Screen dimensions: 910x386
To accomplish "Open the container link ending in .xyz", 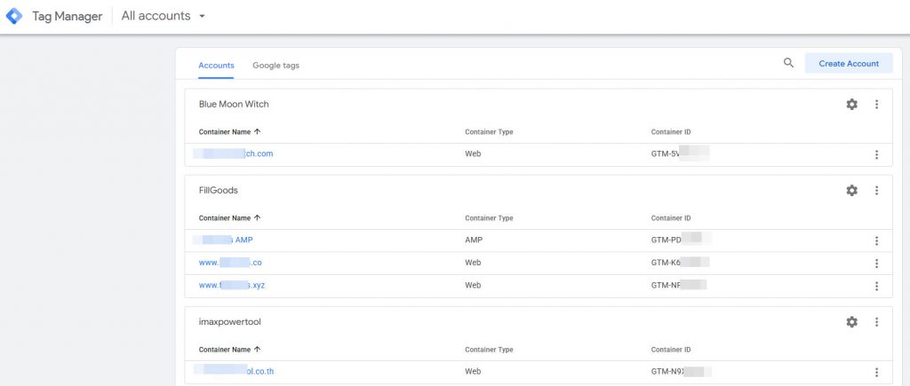I will pyautogui.click(x=232, y=285).
